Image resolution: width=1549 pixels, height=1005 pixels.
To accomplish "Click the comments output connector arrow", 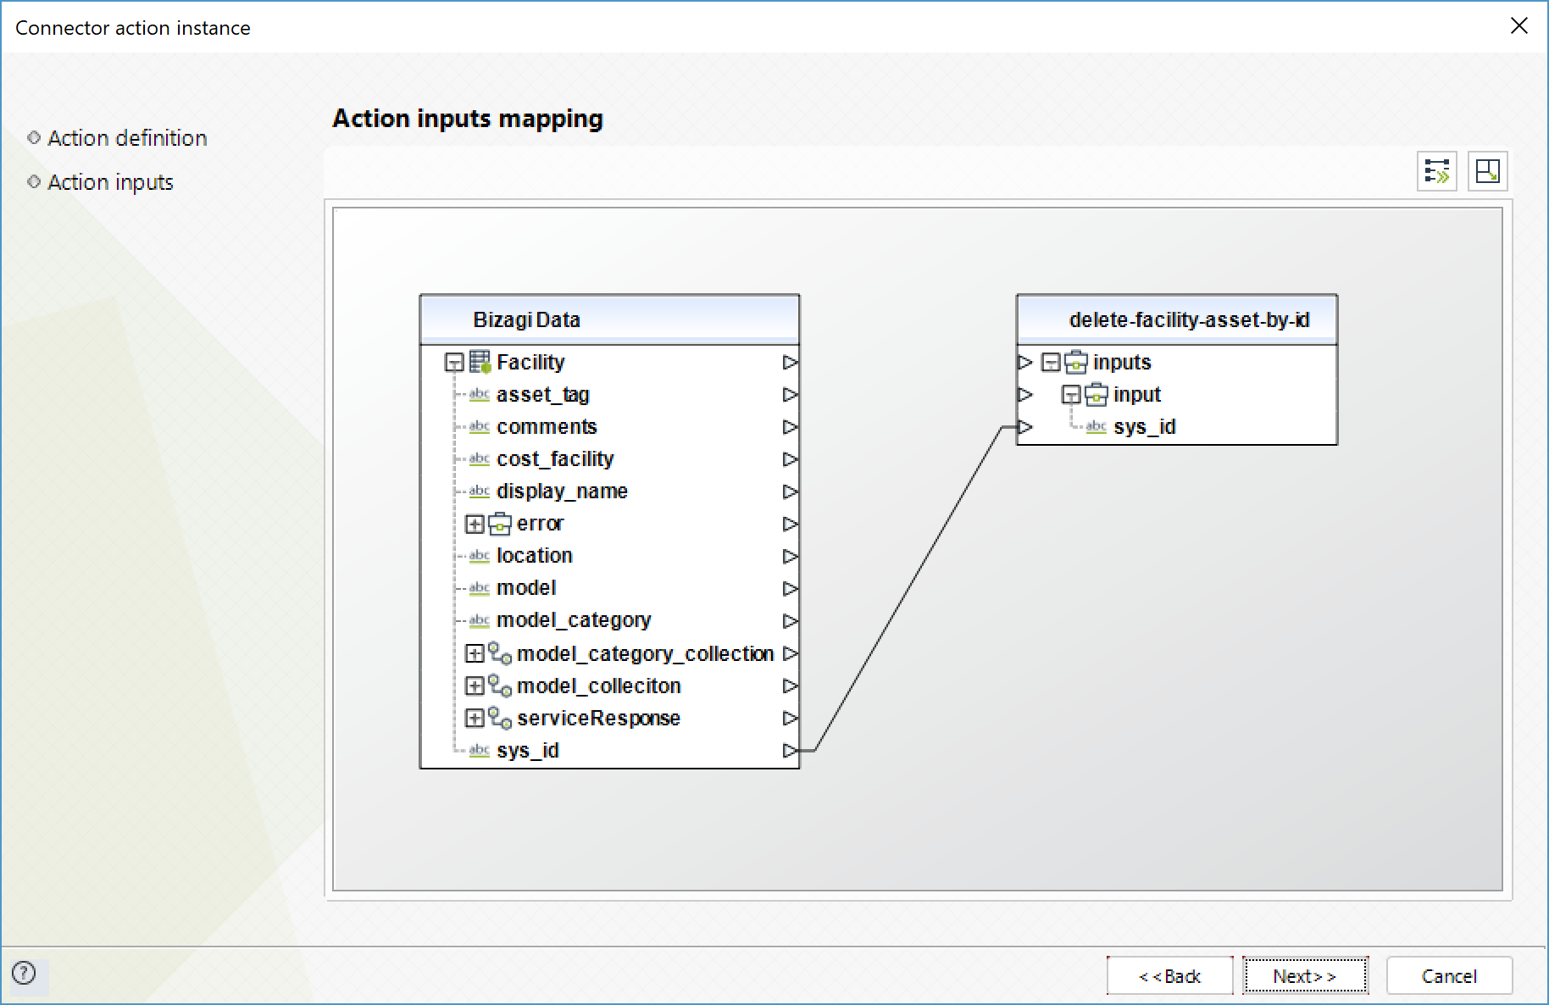I will (790, 427).
